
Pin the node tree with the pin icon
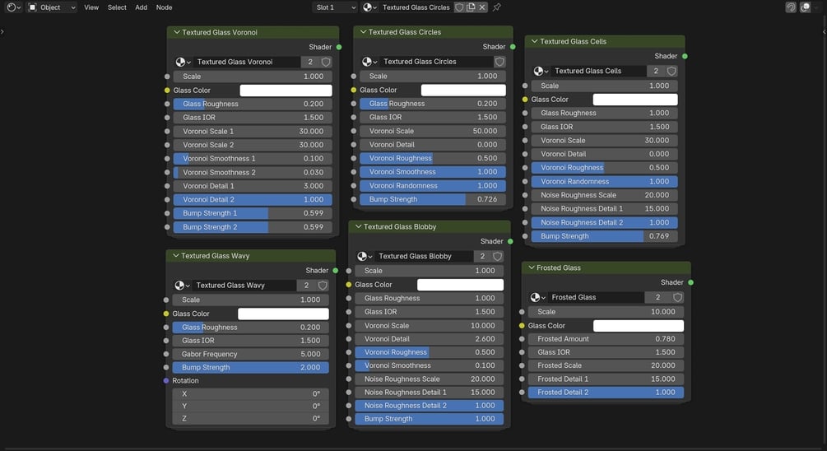(x=497, y=7)
